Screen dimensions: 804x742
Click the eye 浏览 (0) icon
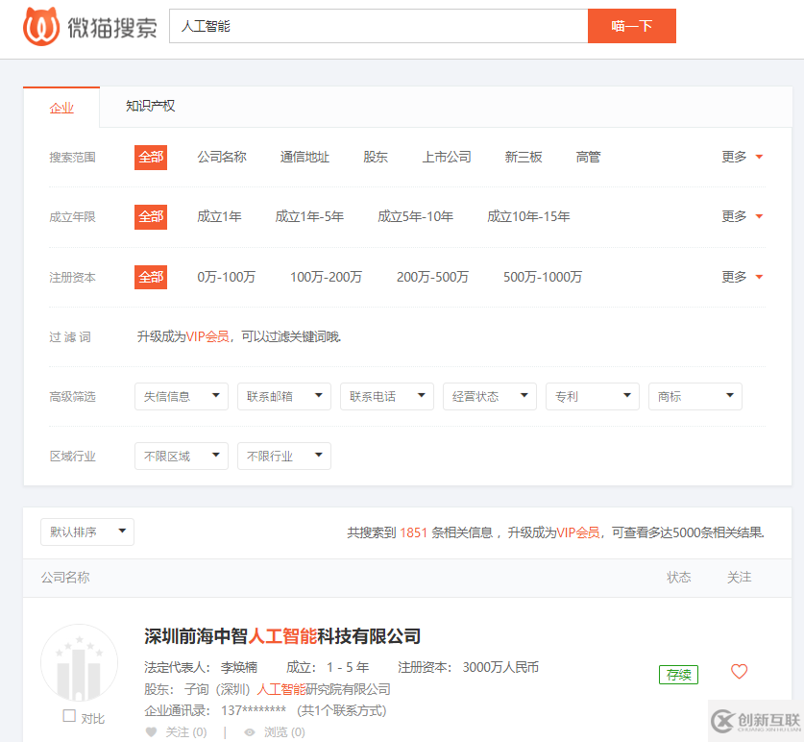(x=250, y=732)
